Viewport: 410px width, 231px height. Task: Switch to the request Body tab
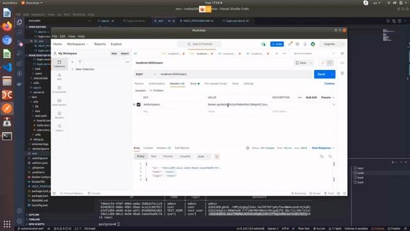(x=195, y=83)
